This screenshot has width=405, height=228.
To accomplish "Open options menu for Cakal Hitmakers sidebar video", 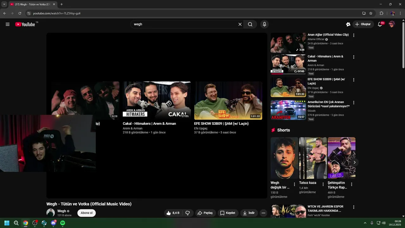I will pyautogui.click(x=354, y=57).
